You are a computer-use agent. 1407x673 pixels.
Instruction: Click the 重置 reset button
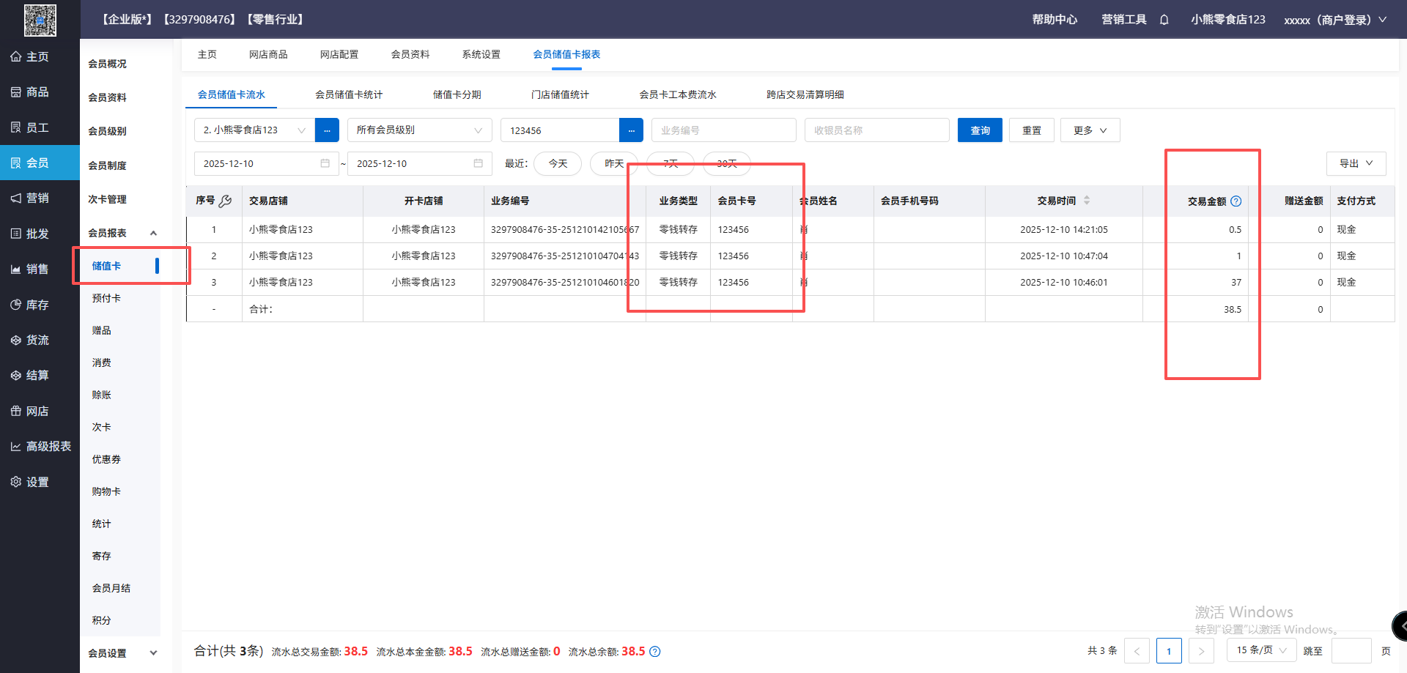point(1031,130)
